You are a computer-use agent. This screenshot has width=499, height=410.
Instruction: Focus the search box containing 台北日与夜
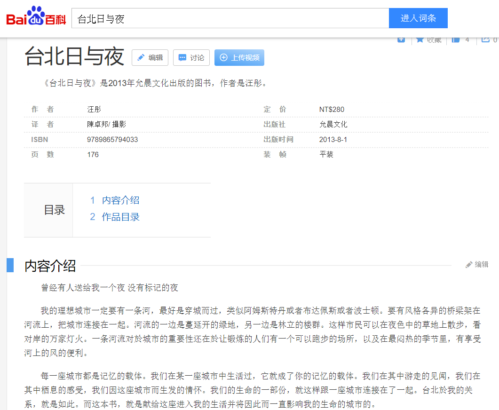(230, 18)
